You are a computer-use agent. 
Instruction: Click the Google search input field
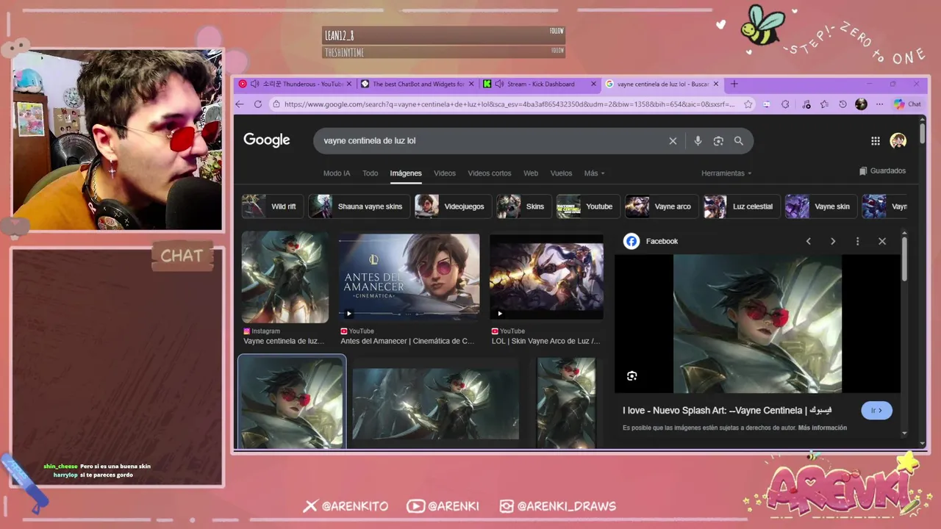[x=493, y=141]
